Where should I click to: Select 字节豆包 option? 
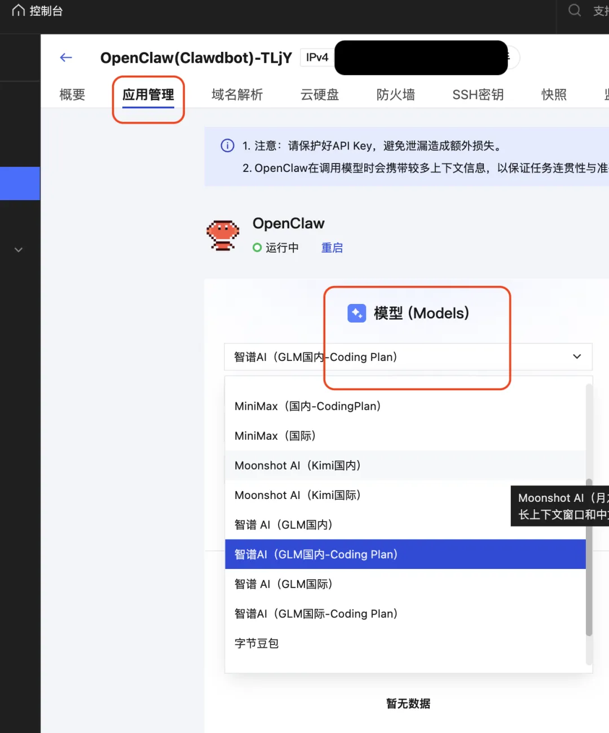pos(405,643)
